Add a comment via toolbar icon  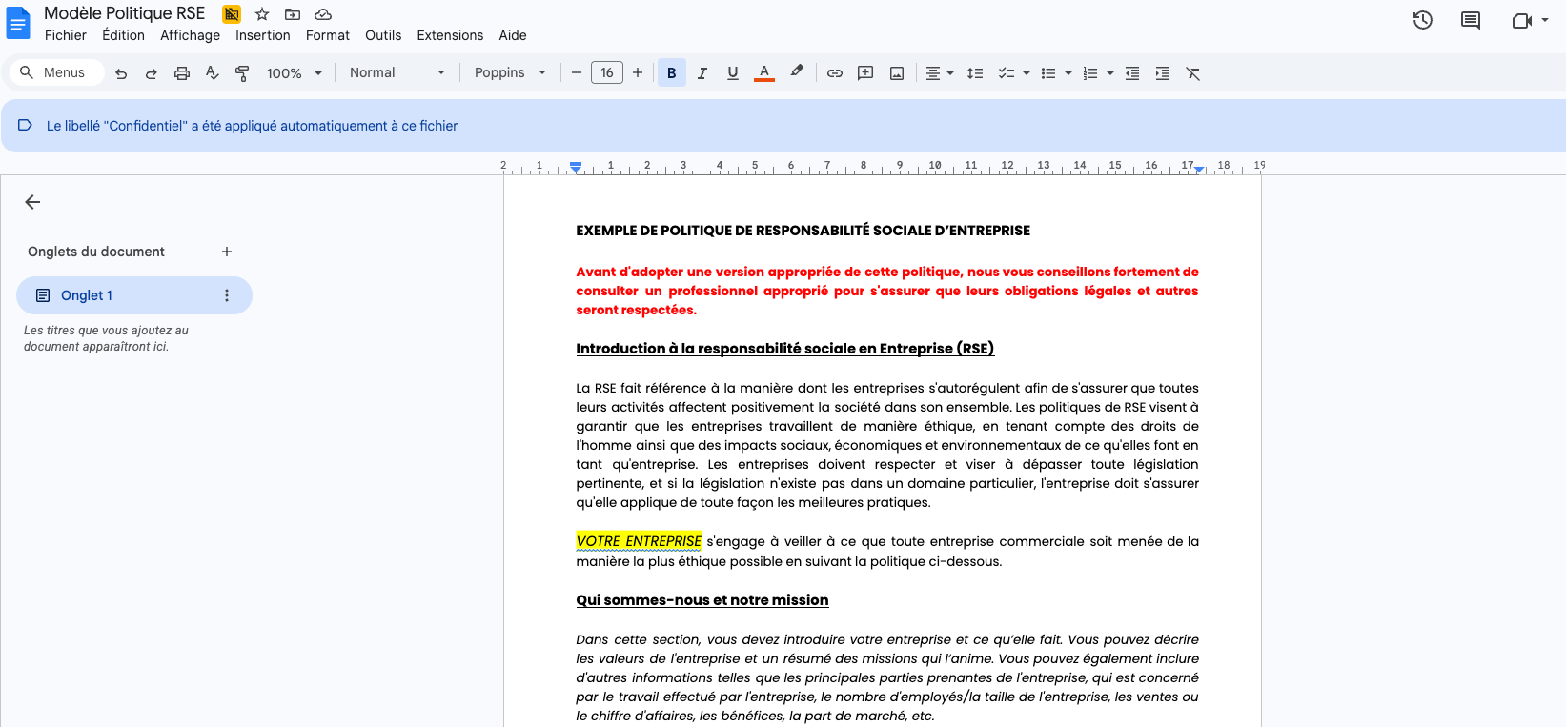pos(865,73)
